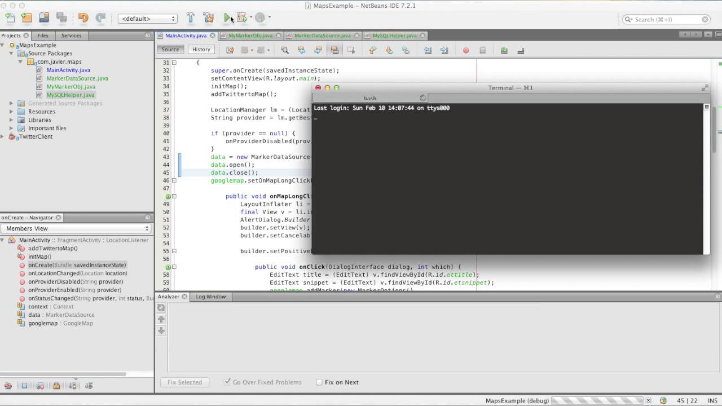Viewport: 722px width, 406px height.
Task: Click the Find Selection magnifier icon
Action: tap(285, 50)
